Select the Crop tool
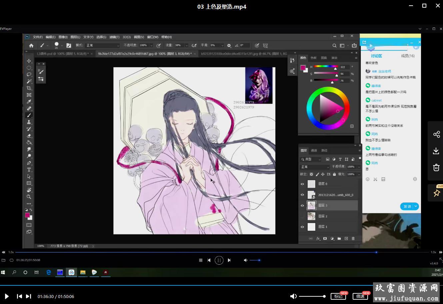443x304 pixels. point(29,88)
